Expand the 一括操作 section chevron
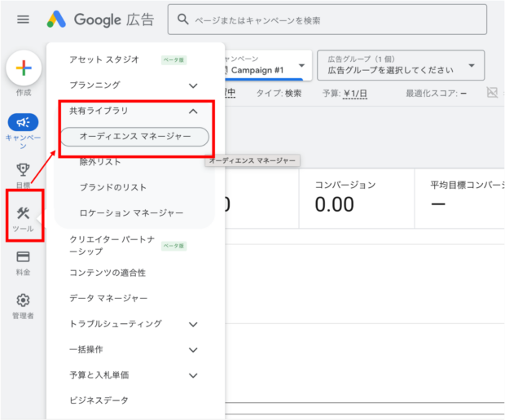The width and height of the screenshot is (505, 420). 193,350
